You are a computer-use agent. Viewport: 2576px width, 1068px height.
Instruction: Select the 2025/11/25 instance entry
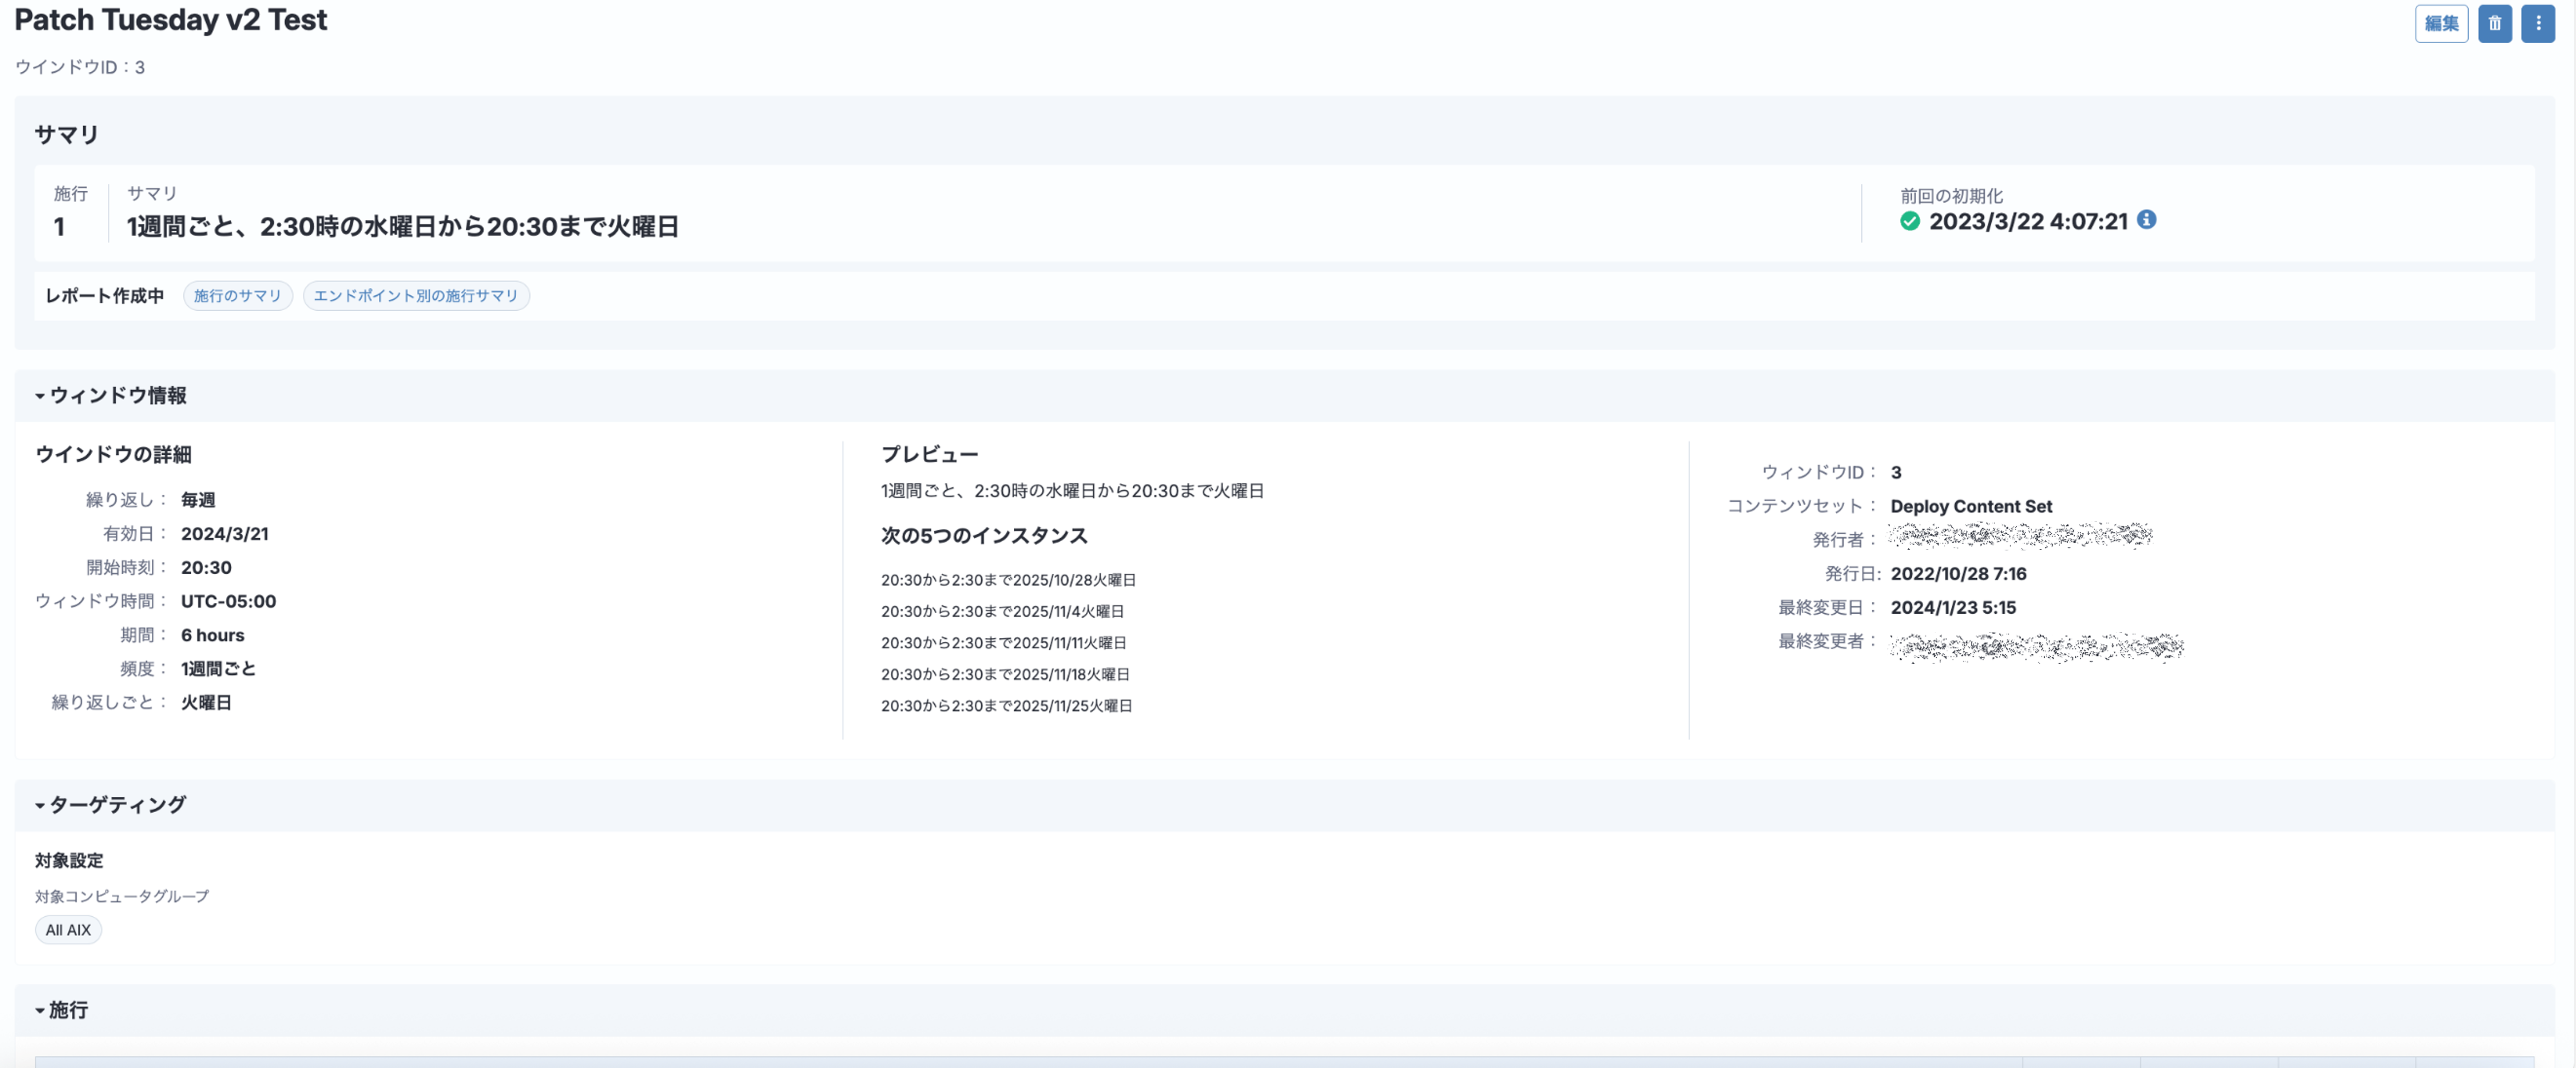pos(1006,706)
